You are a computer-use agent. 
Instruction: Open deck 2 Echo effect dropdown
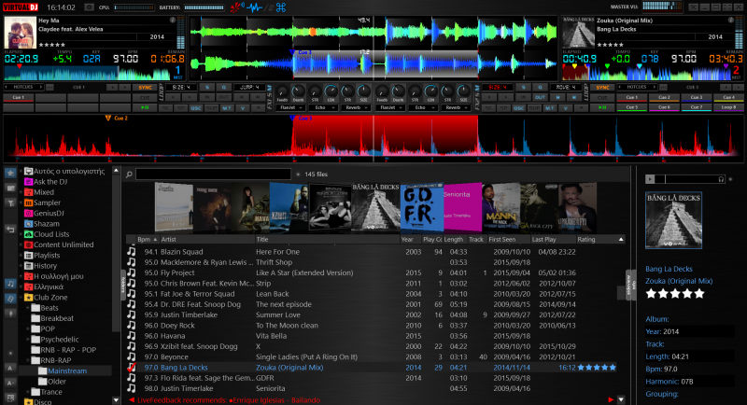(x=422, y=108)
